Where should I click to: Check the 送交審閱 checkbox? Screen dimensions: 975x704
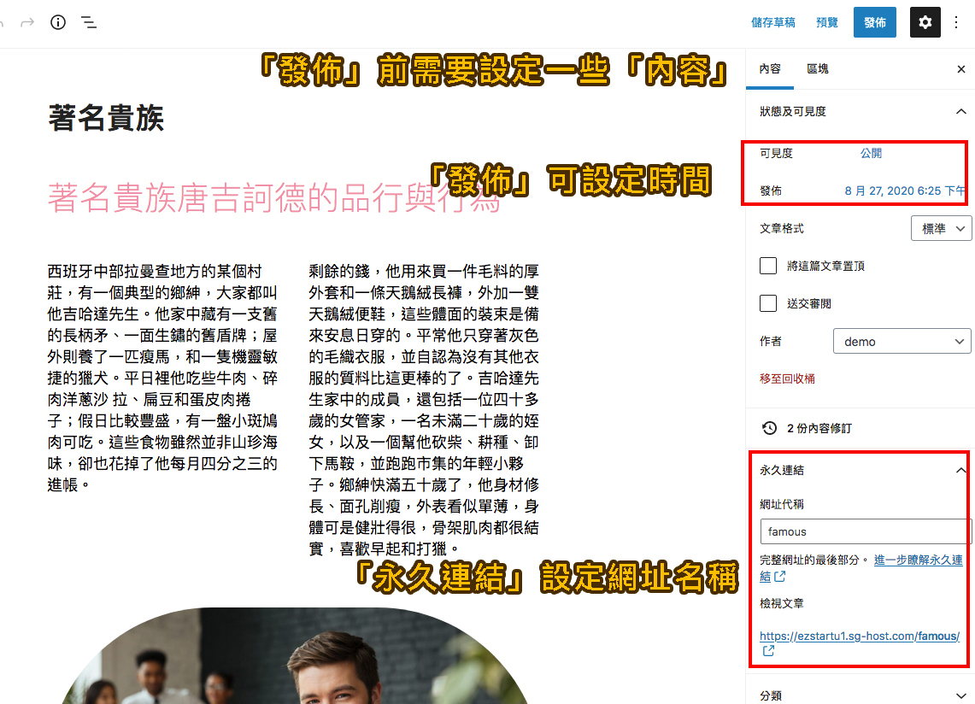768,303
